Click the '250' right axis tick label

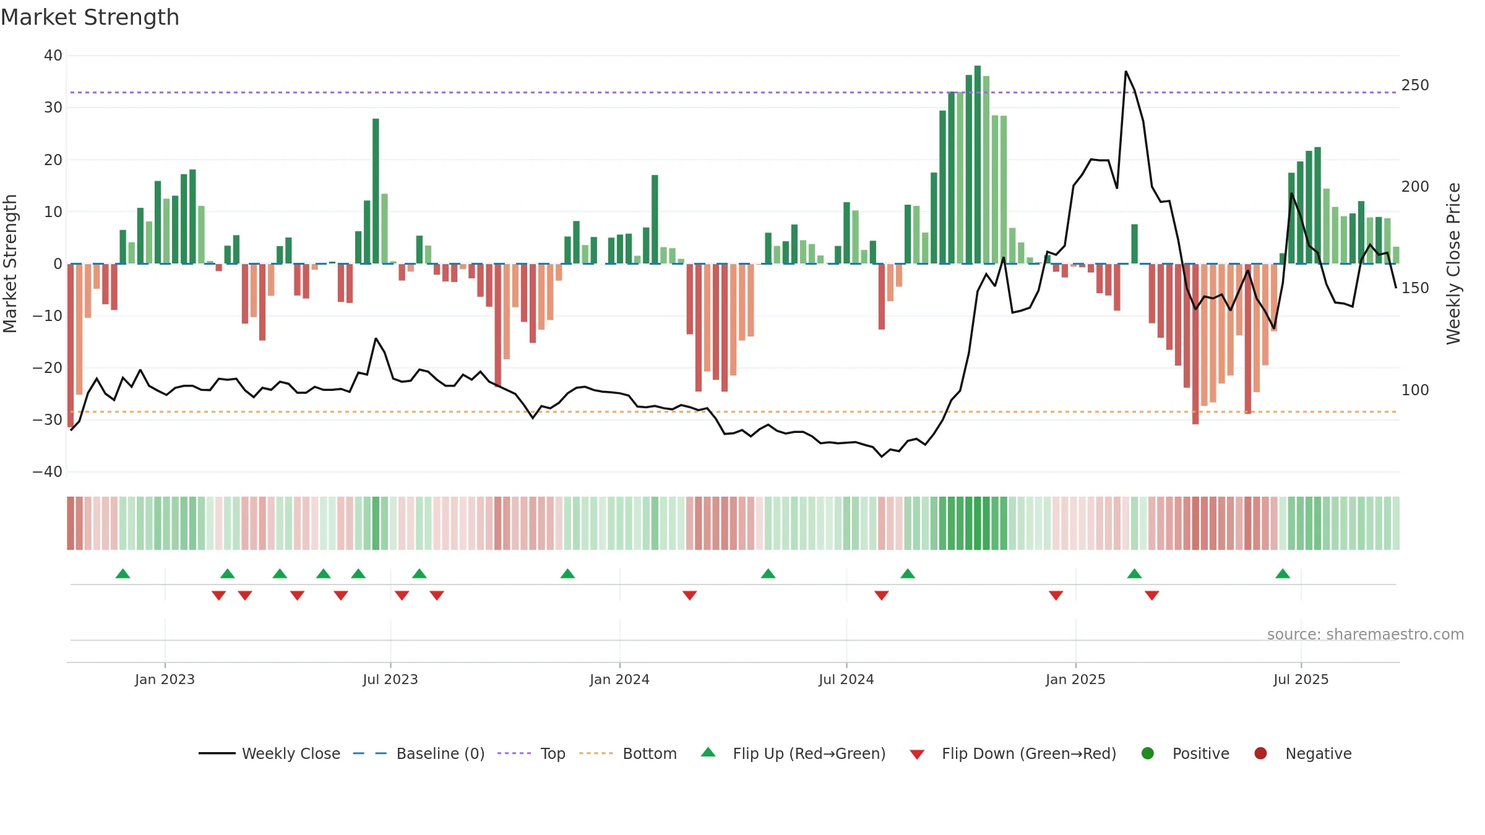point(1415,85)
